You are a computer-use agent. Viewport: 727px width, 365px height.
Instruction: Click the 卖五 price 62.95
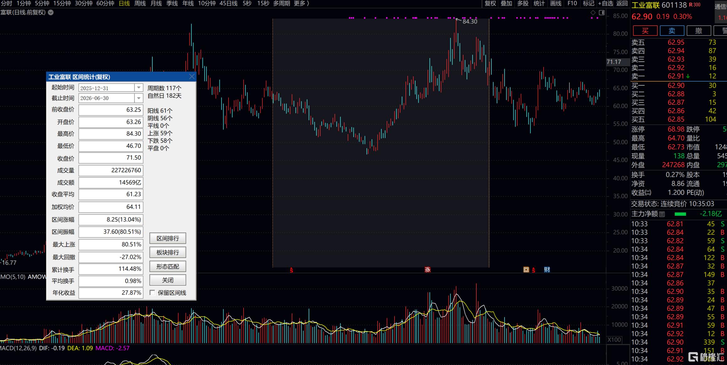click(x=676, y=42)
